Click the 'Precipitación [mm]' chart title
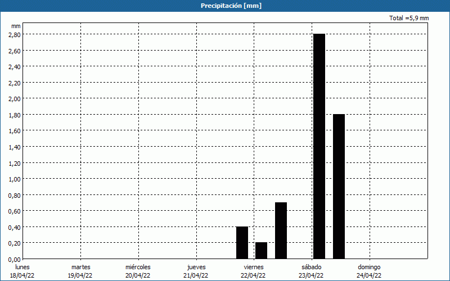 231,6
